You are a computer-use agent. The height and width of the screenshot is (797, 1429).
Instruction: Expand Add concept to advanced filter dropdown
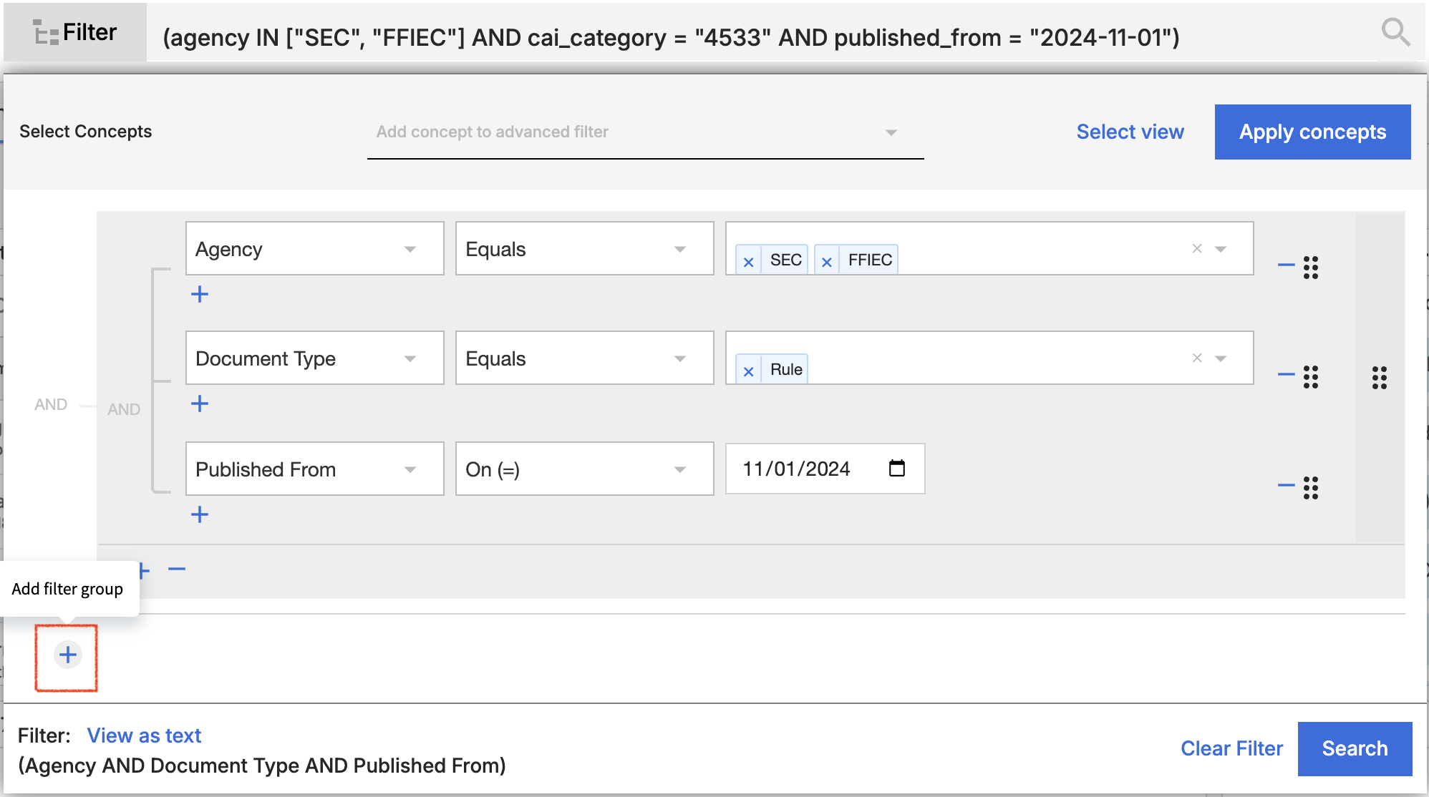(x=891, y=132)
